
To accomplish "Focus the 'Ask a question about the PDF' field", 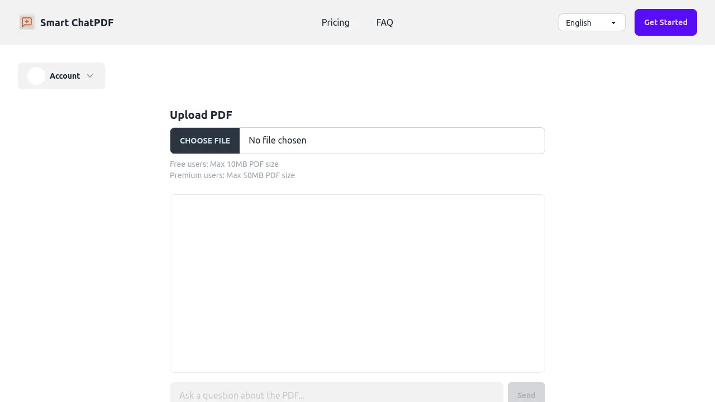I will coord(335,395).
